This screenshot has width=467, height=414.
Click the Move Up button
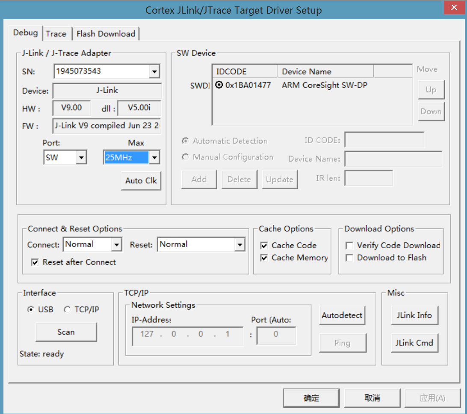tap(431, 90)
